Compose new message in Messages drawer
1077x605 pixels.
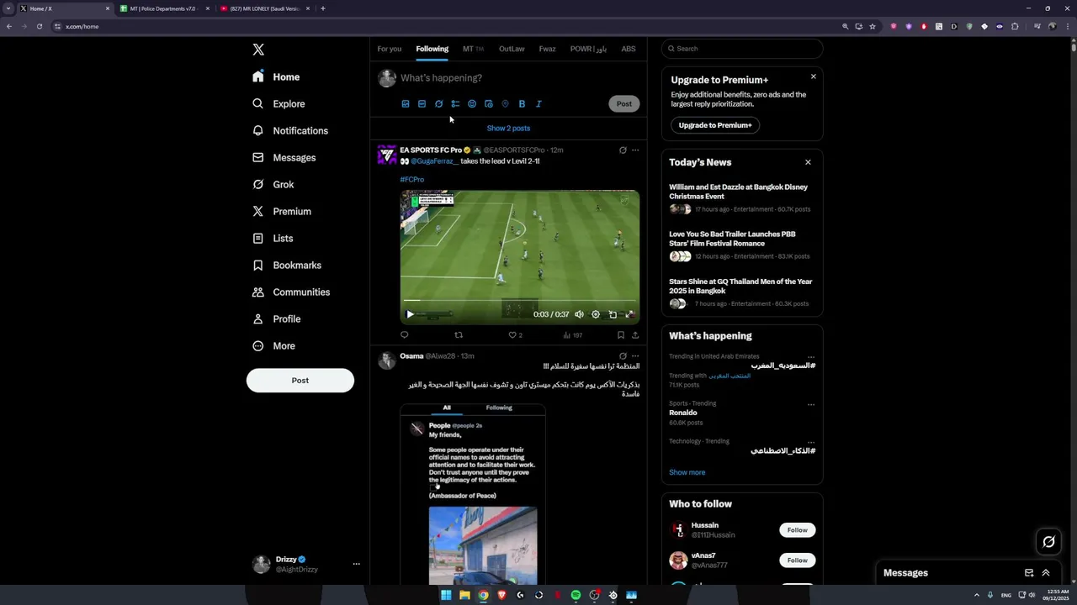coord(1029,573)
